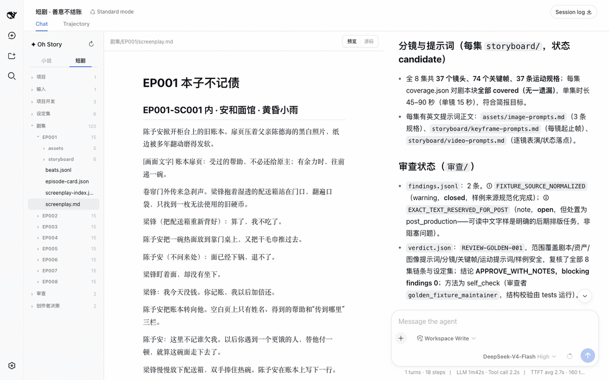The width and height of the screenshot is (609, 380).
Task: Expand the 输入 folder
Action: point(63,89)
